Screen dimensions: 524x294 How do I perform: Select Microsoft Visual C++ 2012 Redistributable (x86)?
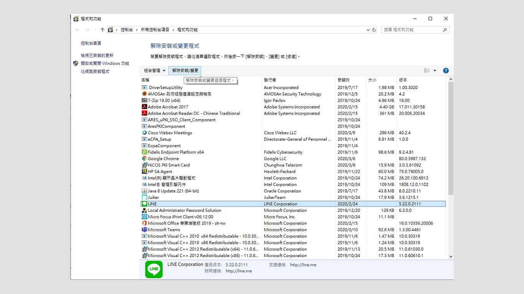pos(293,256)
